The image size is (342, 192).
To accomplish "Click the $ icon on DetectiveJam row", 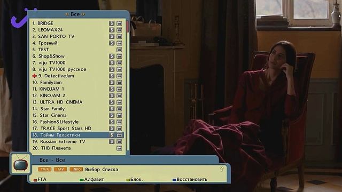I will (112, 76).
